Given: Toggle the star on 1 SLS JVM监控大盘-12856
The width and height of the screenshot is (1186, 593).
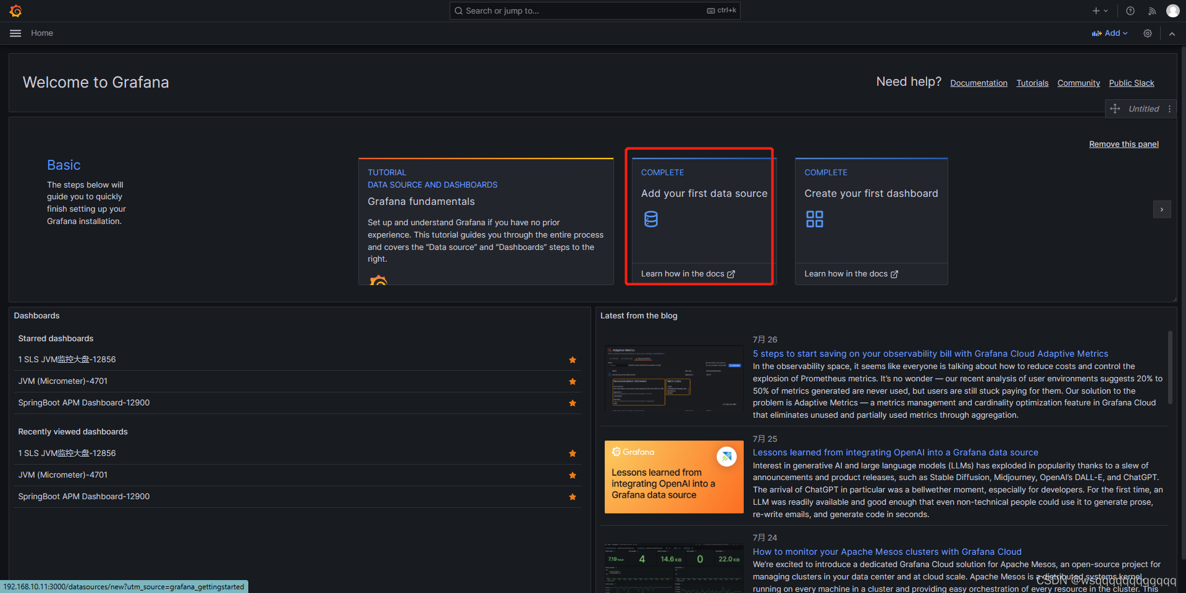Looking at the screenshot, I should (x=573, y=360).
